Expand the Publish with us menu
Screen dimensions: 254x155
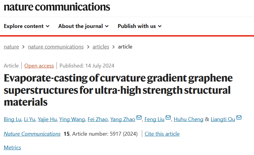[x=139, y=26]
